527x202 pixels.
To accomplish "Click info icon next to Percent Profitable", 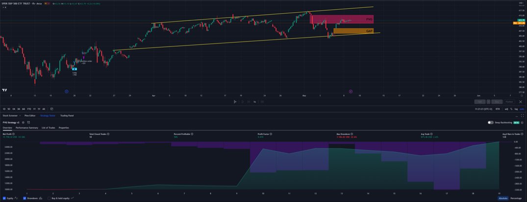I will tap(192, 134).
